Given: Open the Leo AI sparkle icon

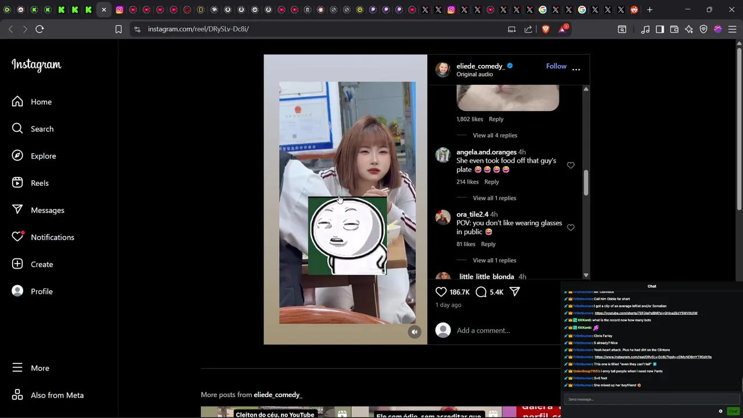Looking at the screenshot, I should [x=689, y=29].
